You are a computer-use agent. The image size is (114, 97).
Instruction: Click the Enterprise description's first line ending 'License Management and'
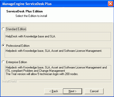56,67
